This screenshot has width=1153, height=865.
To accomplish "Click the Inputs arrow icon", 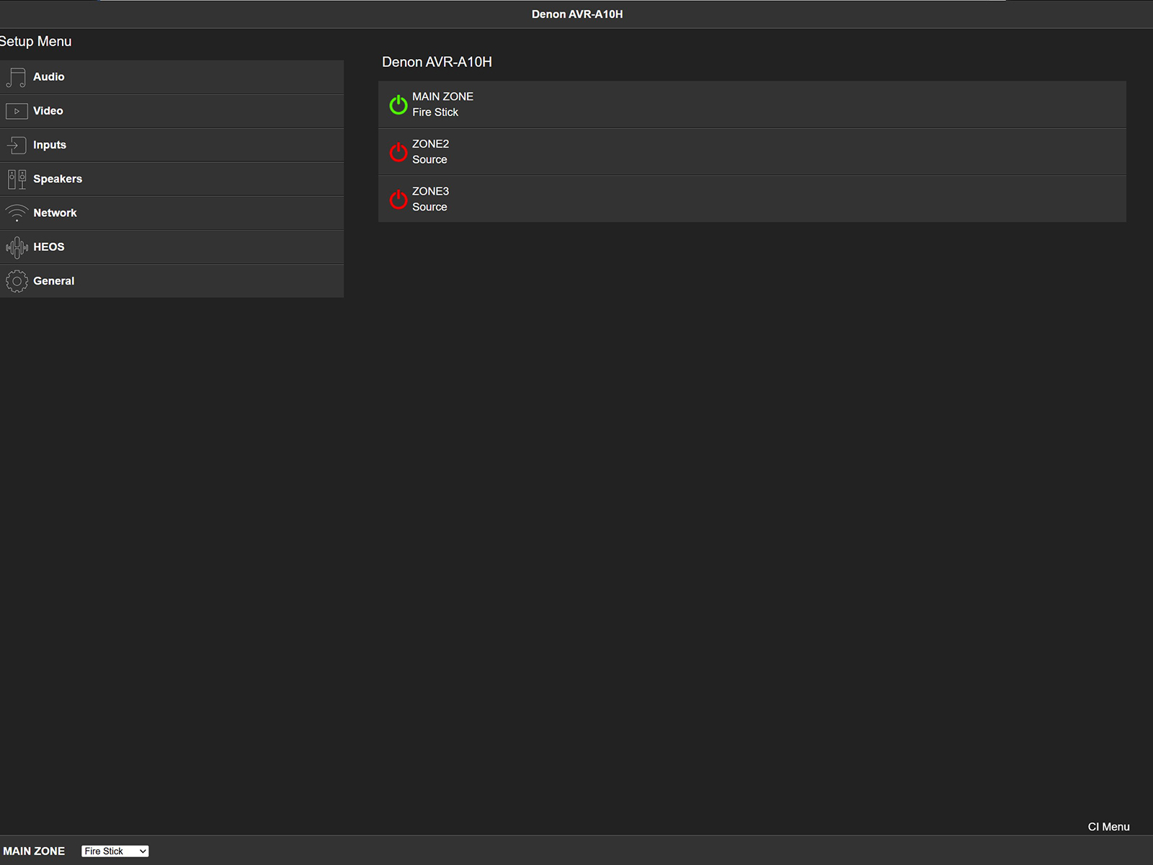I will tap(17, 145).
